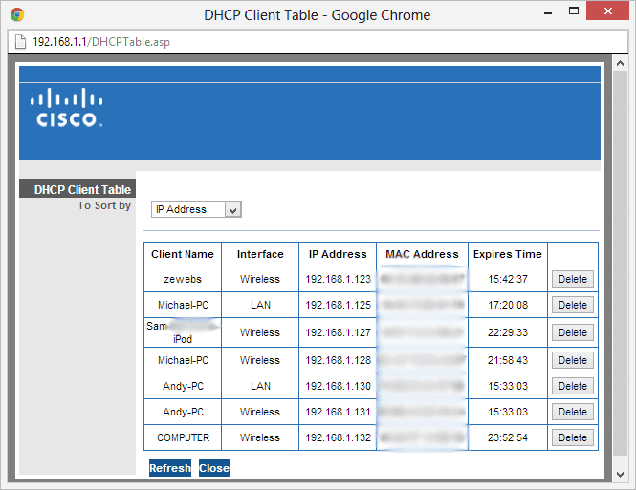The width and height of the screenshot is (636, 490).
Task: Click the Client Name column header
Action: (183, 254)
